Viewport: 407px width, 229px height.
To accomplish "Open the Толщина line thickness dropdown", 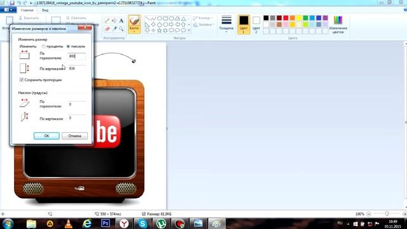I will click(x=226, y=24).
